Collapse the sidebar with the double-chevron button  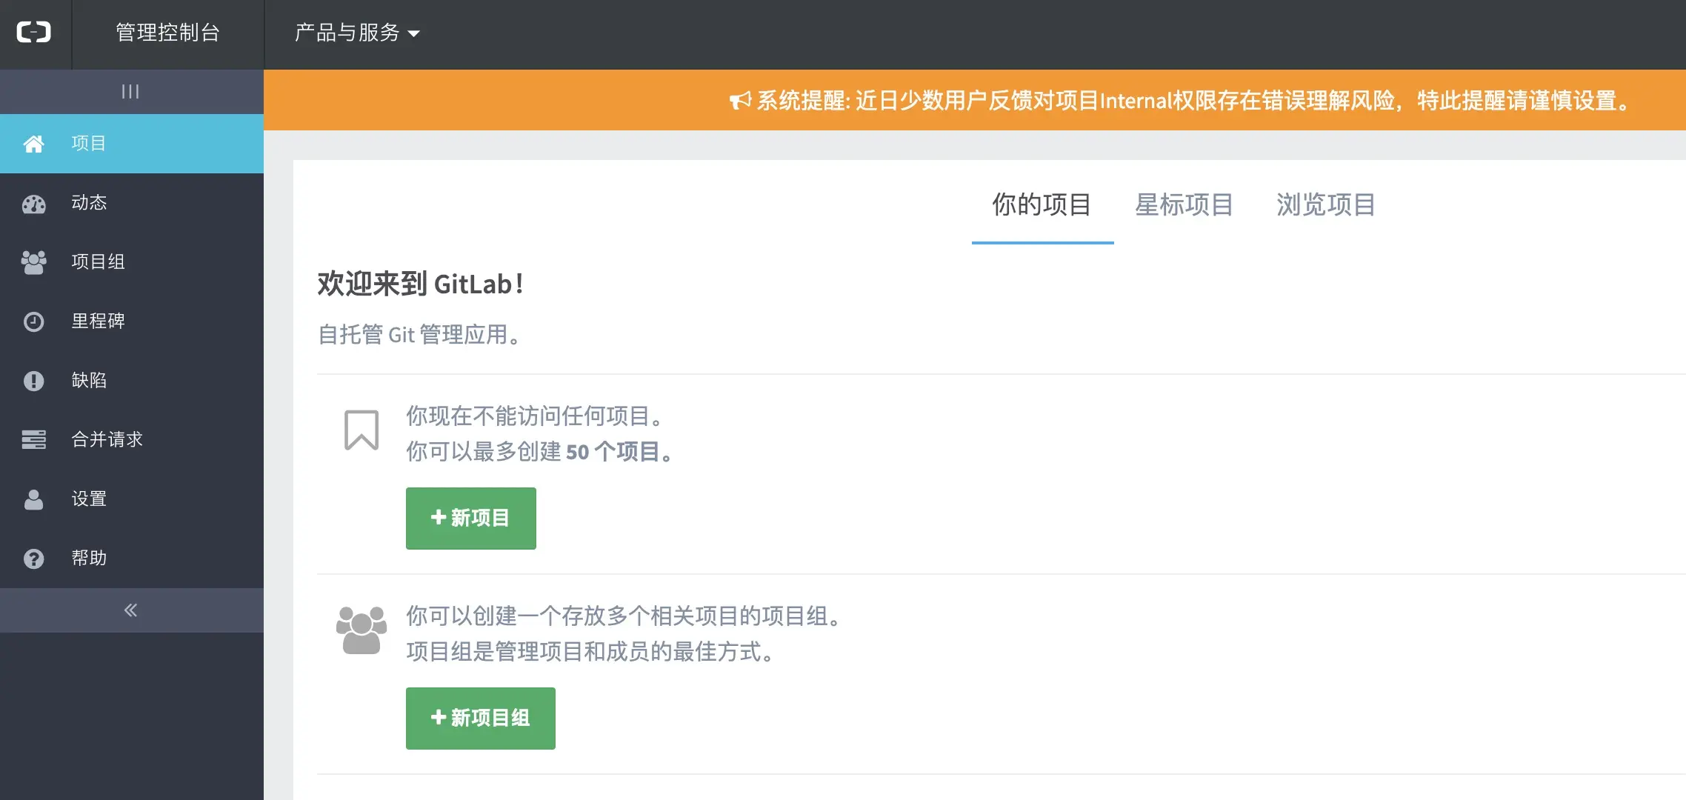tap(130, 610)
